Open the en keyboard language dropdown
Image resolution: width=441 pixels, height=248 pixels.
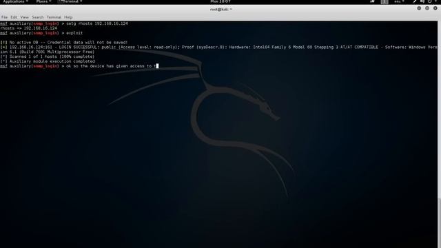click(399, 1)
